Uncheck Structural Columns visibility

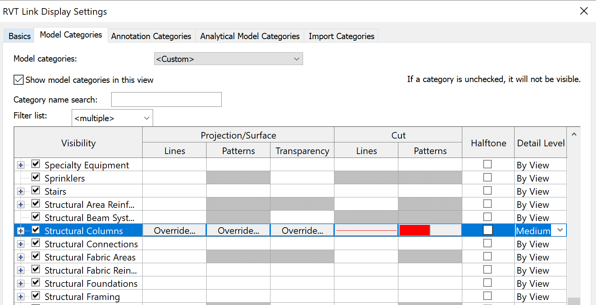[x=36, y=230]
